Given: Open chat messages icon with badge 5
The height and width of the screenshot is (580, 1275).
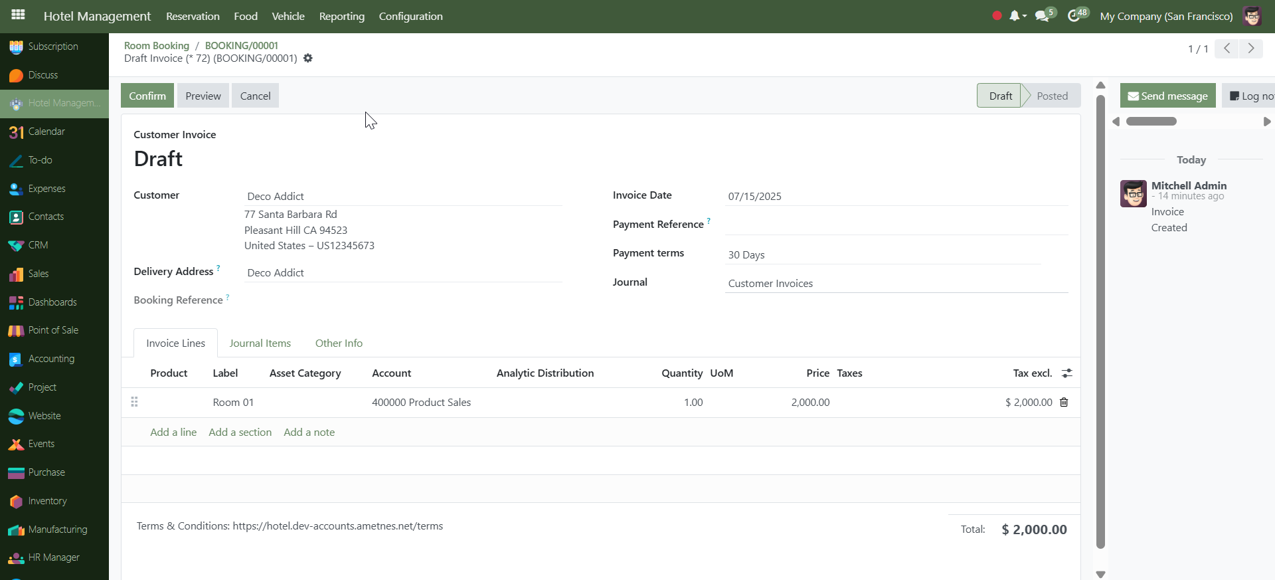Looking at the screenshot, I should tap(1043, 16).
